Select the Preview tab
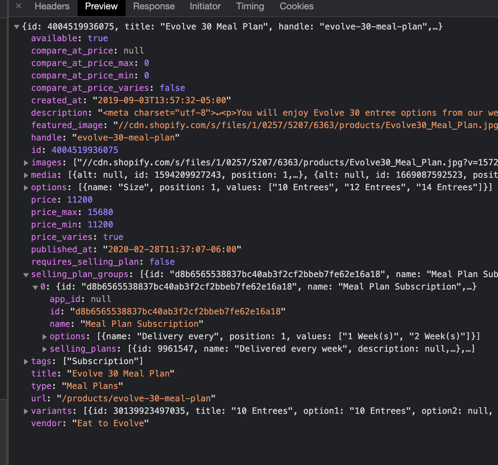498x465 pixels. (101, 6)
